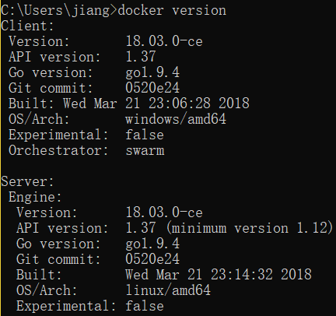
Task: Click the C:\Users\jiang prompt path
Action: tap(55, 11)
